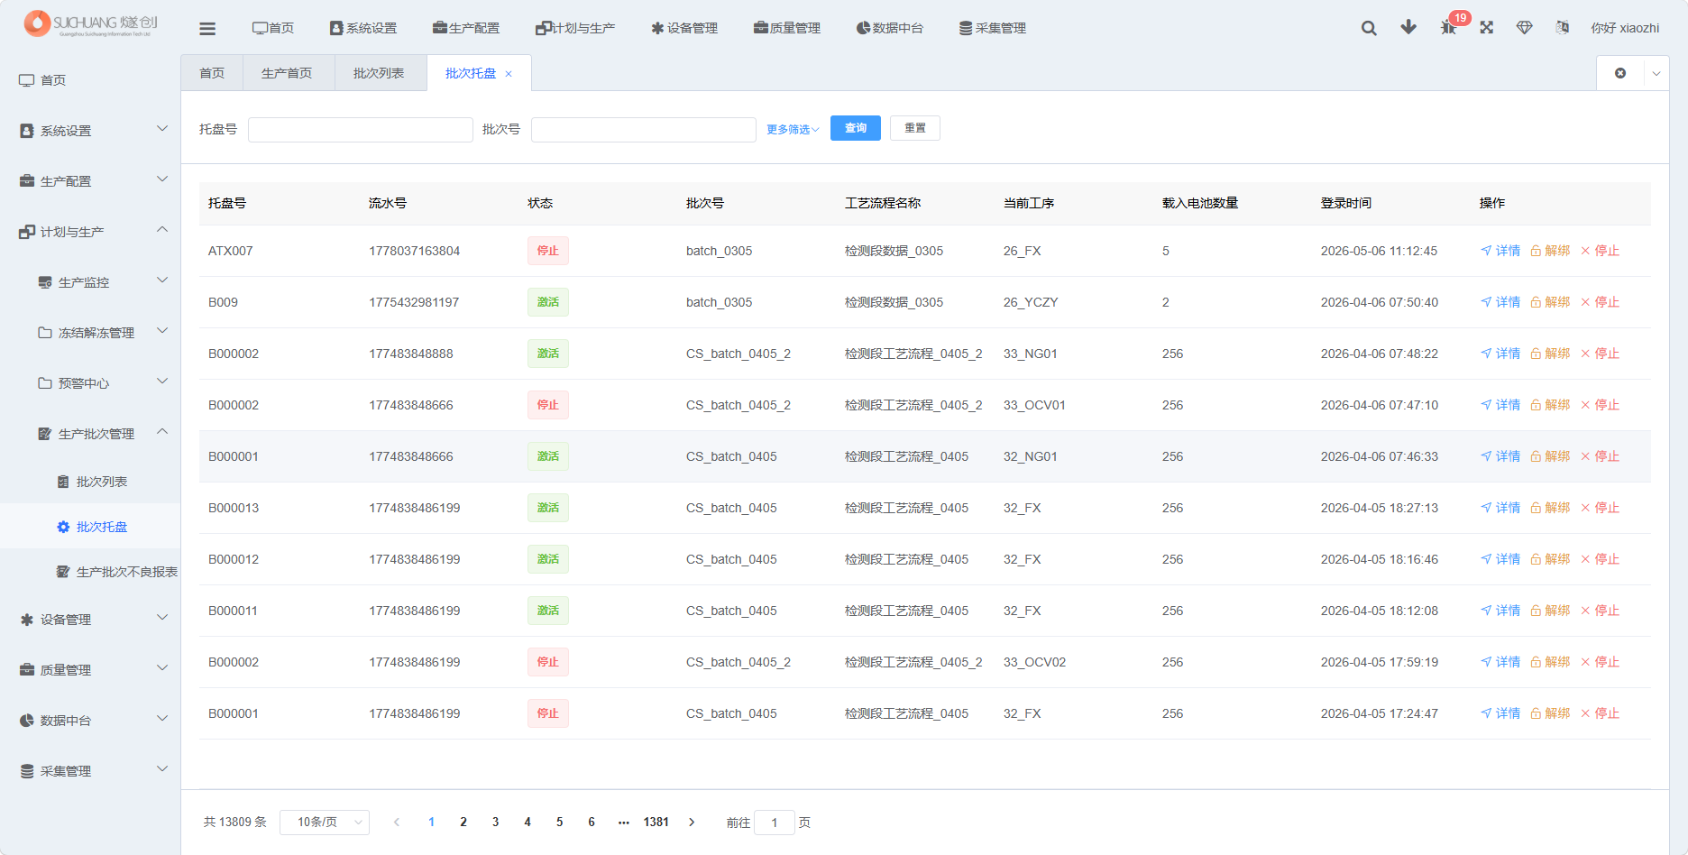Image resolution: width=1688 pixels, height=855 pixels.
Task: Open 计划与生产 top navigation menu
Action: tap(575, 28)
